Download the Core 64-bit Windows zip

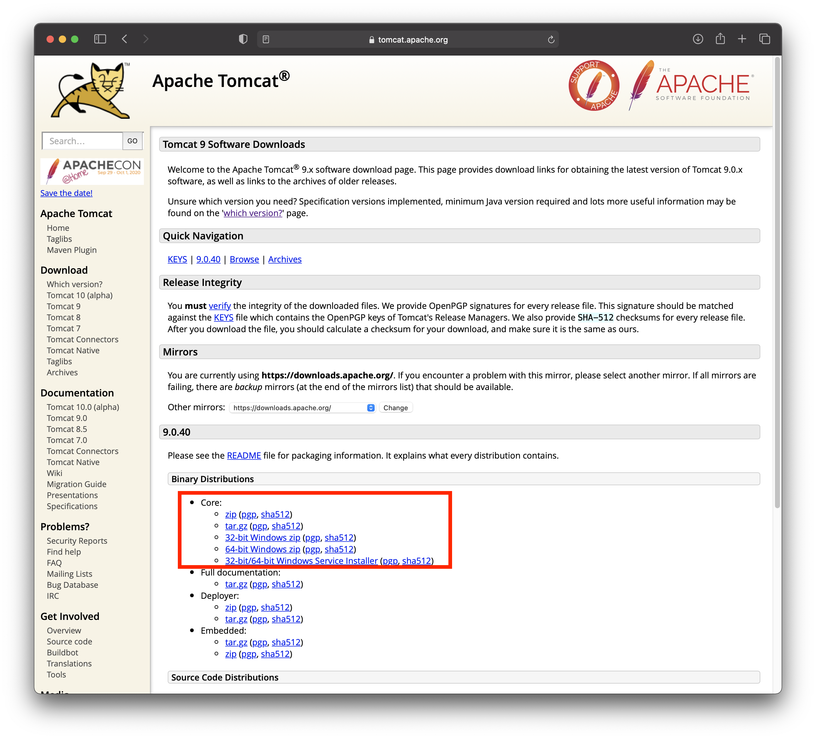pyautogui.click(x=263, y=549)
